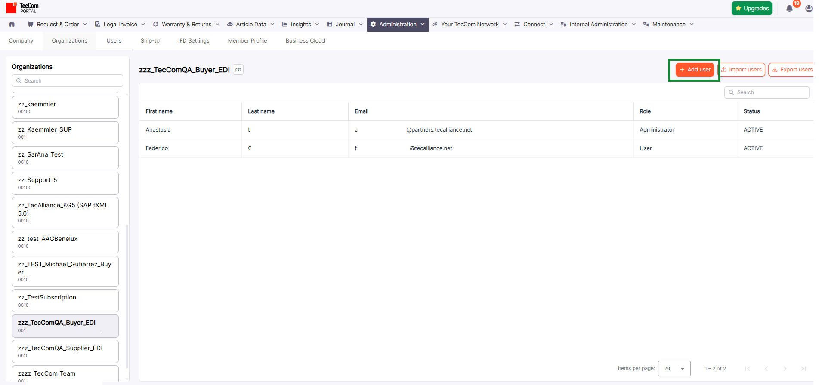Open the Ship-to tab
Image resolution: width=819 pixels, height=385 pixels.
point(150,41)
